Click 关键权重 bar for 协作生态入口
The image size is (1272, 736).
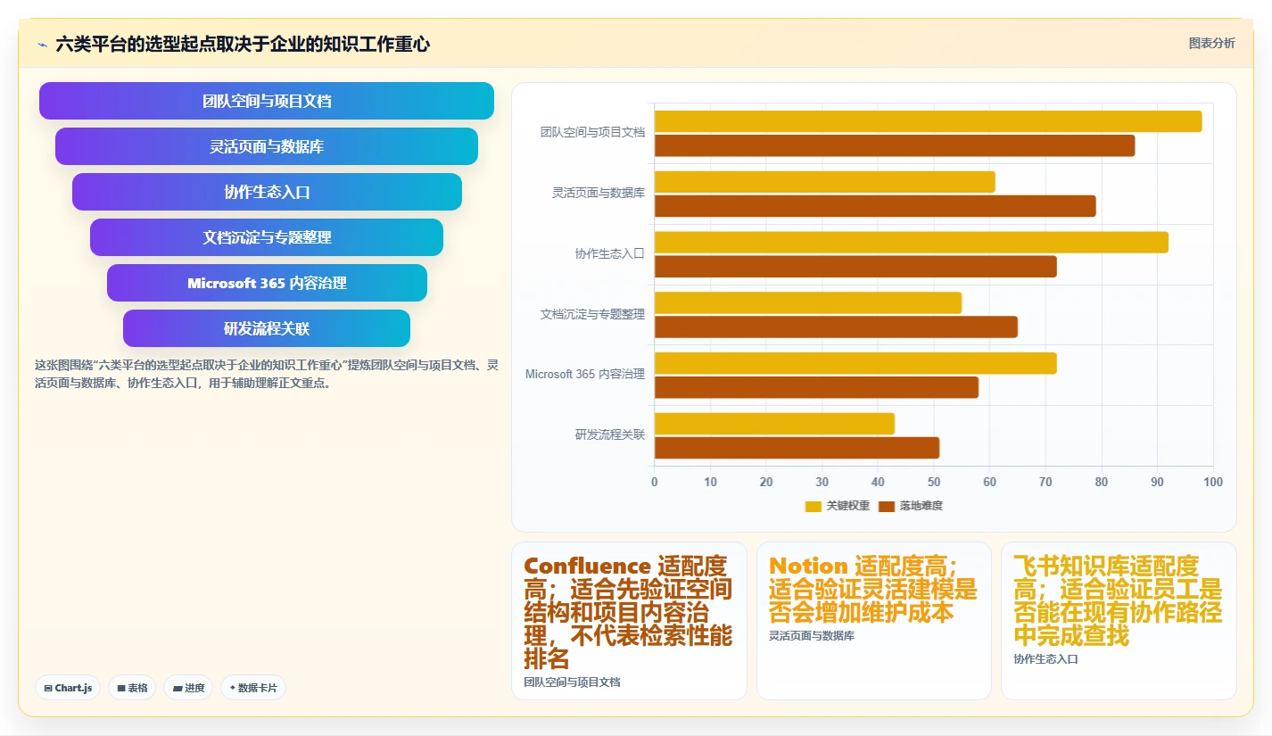coord(912,243)
